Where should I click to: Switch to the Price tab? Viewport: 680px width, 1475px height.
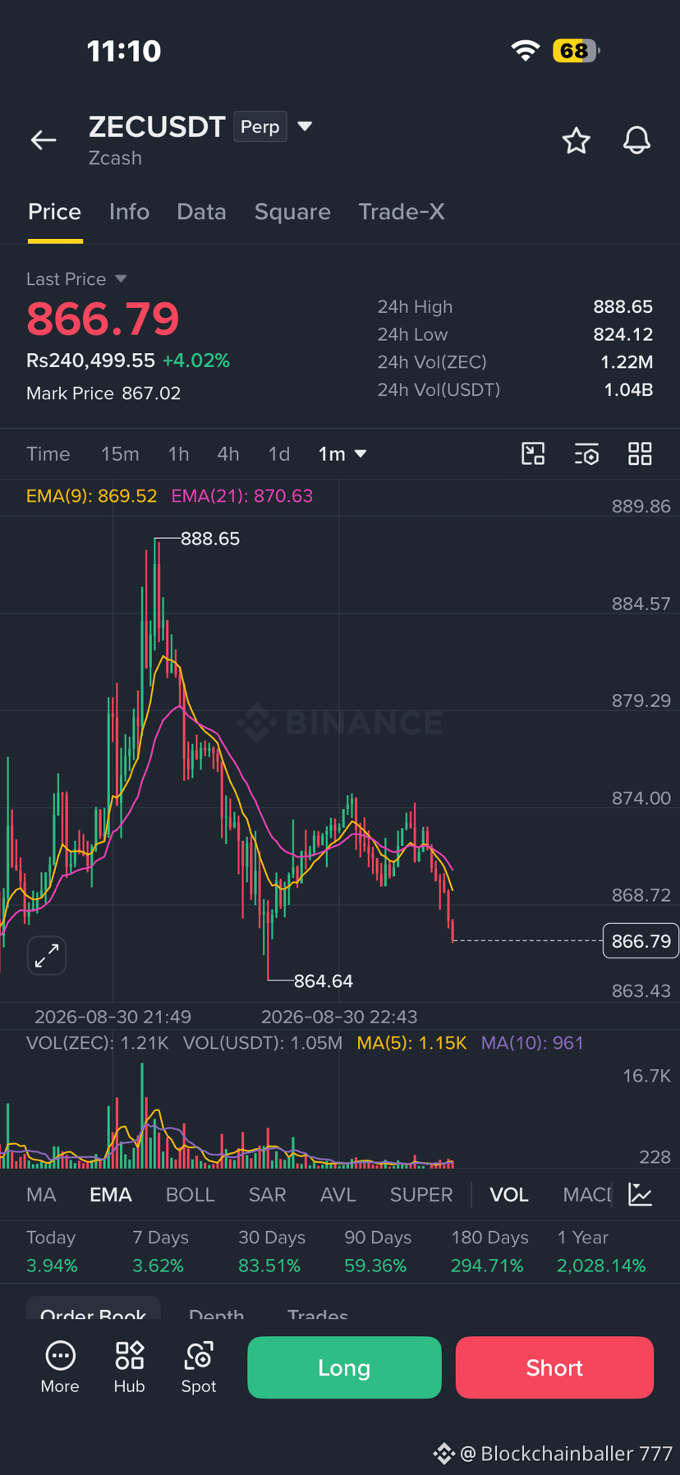point(55,212)
